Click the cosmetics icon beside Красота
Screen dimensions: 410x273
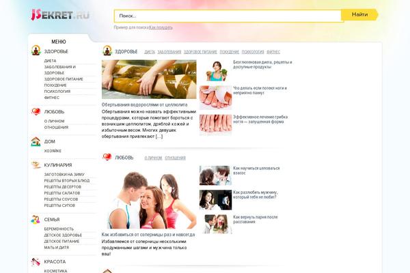pyautogui.click(x=36, y=261)
